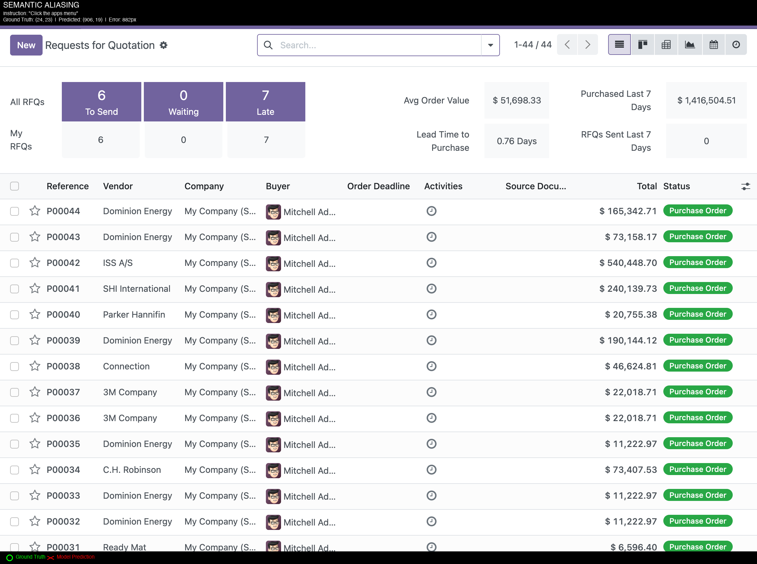Go to next page arrow
Screen dimensions: 757x564
coord(587,45)
